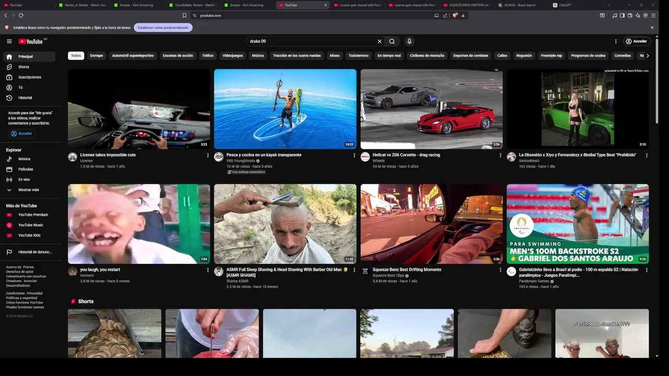
Task: Open the kayak fishing video thumbnail
Action: click(x=285, y=109)
